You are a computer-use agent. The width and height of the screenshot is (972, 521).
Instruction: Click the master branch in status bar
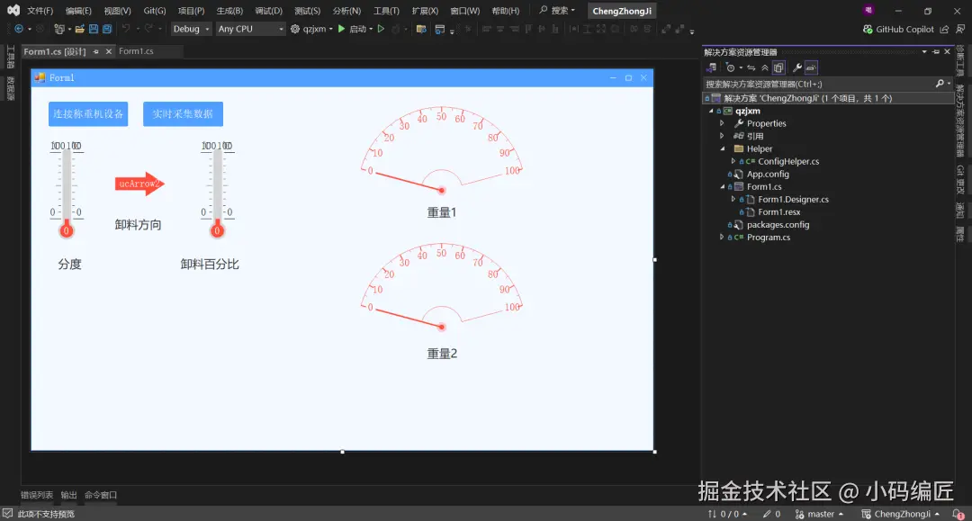819,514
